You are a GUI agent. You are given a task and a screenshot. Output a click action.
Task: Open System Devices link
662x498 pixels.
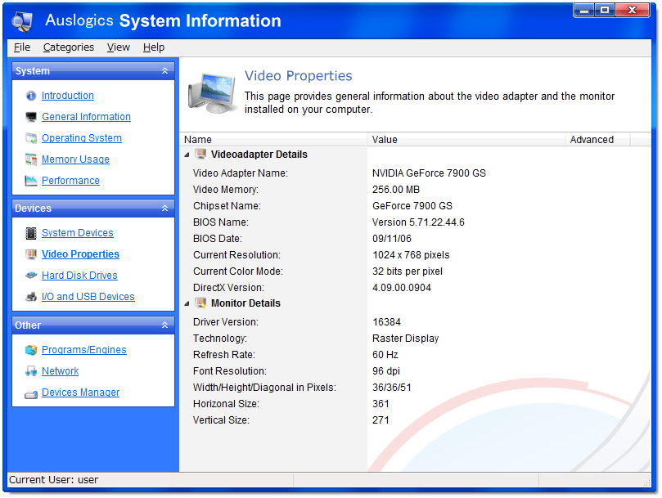tap(77, 233)
